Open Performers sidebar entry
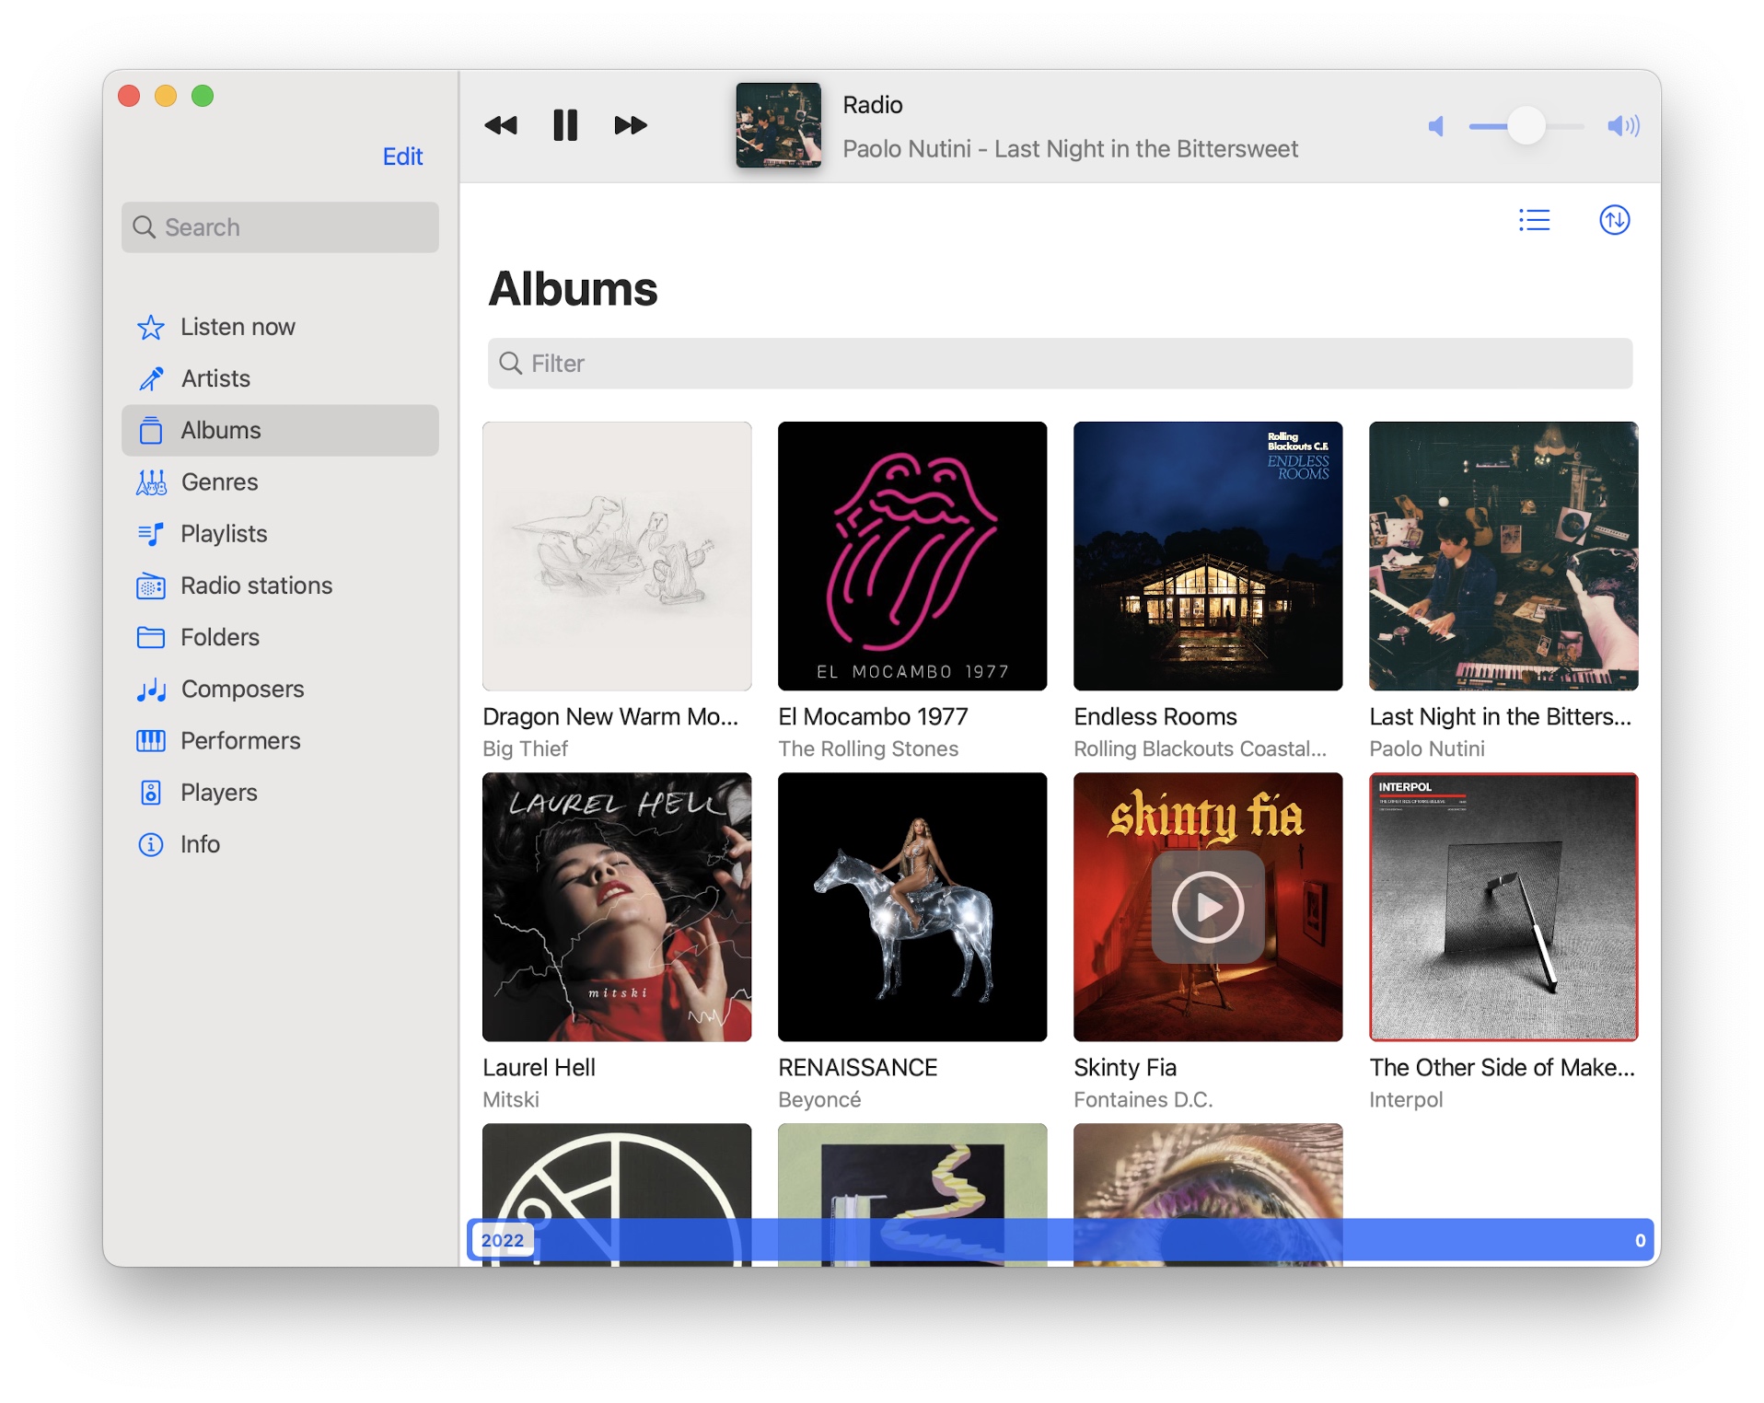Image resolution: width=1764 pixels, height=1403 pixels. tap(280, 741)
